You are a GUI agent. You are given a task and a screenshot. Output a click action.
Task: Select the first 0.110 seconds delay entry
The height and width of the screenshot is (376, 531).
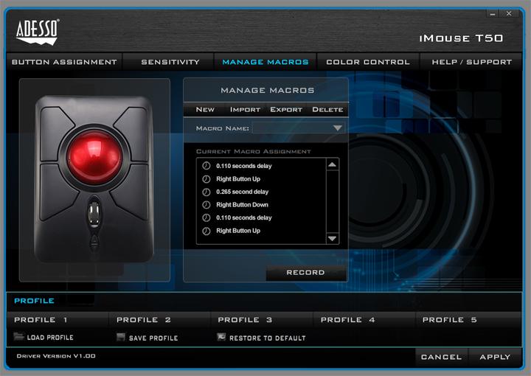click(x=244, y=166)
